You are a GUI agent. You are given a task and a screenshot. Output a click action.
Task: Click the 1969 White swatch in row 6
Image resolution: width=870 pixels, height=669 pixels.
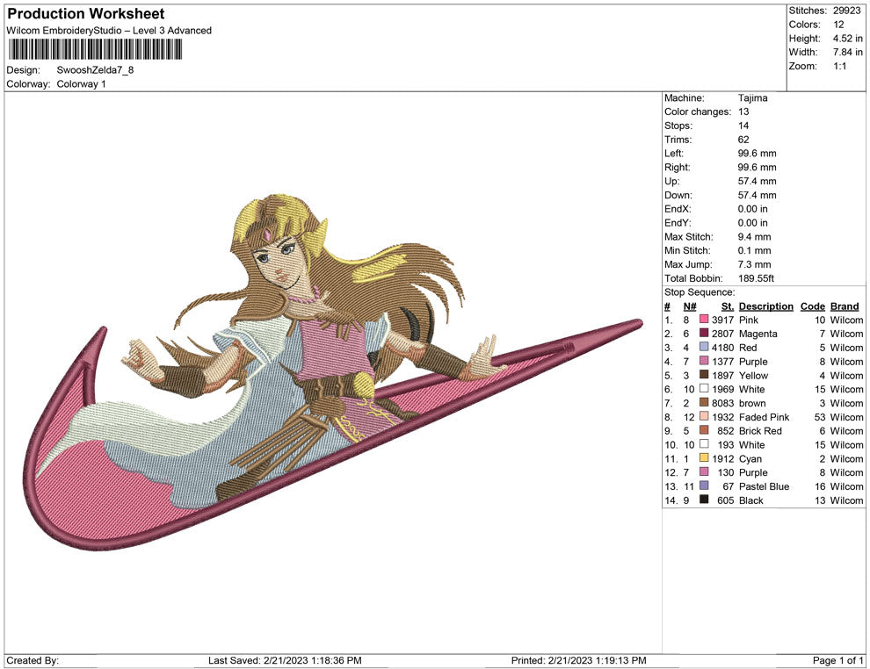[704, 389]
